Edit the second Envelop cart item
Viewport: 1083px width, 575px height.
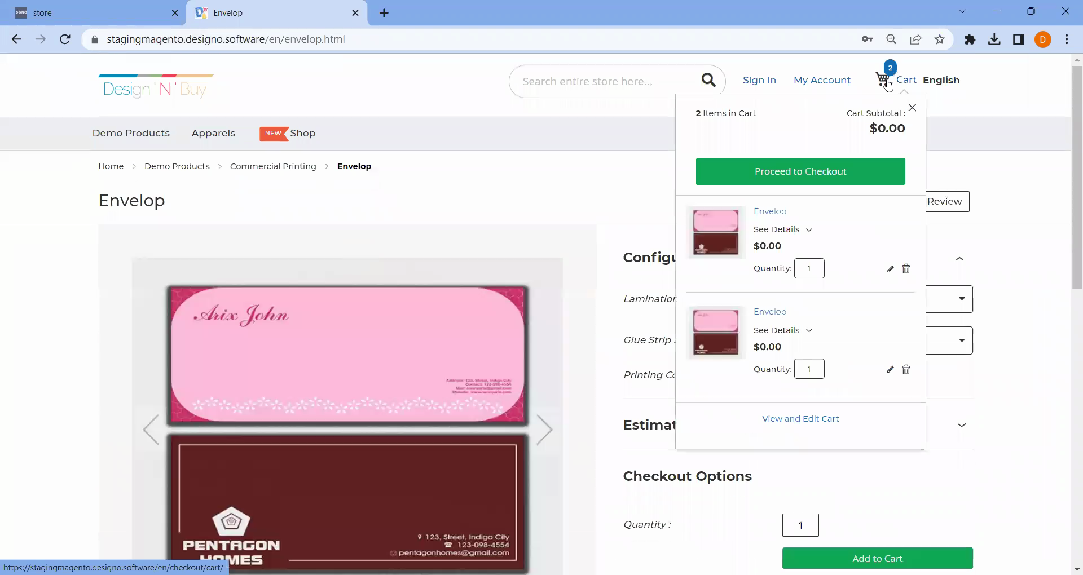pos(890,370)
